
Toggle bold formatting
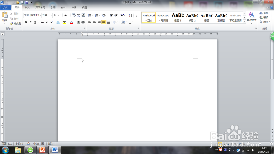(x=26, y=22)
